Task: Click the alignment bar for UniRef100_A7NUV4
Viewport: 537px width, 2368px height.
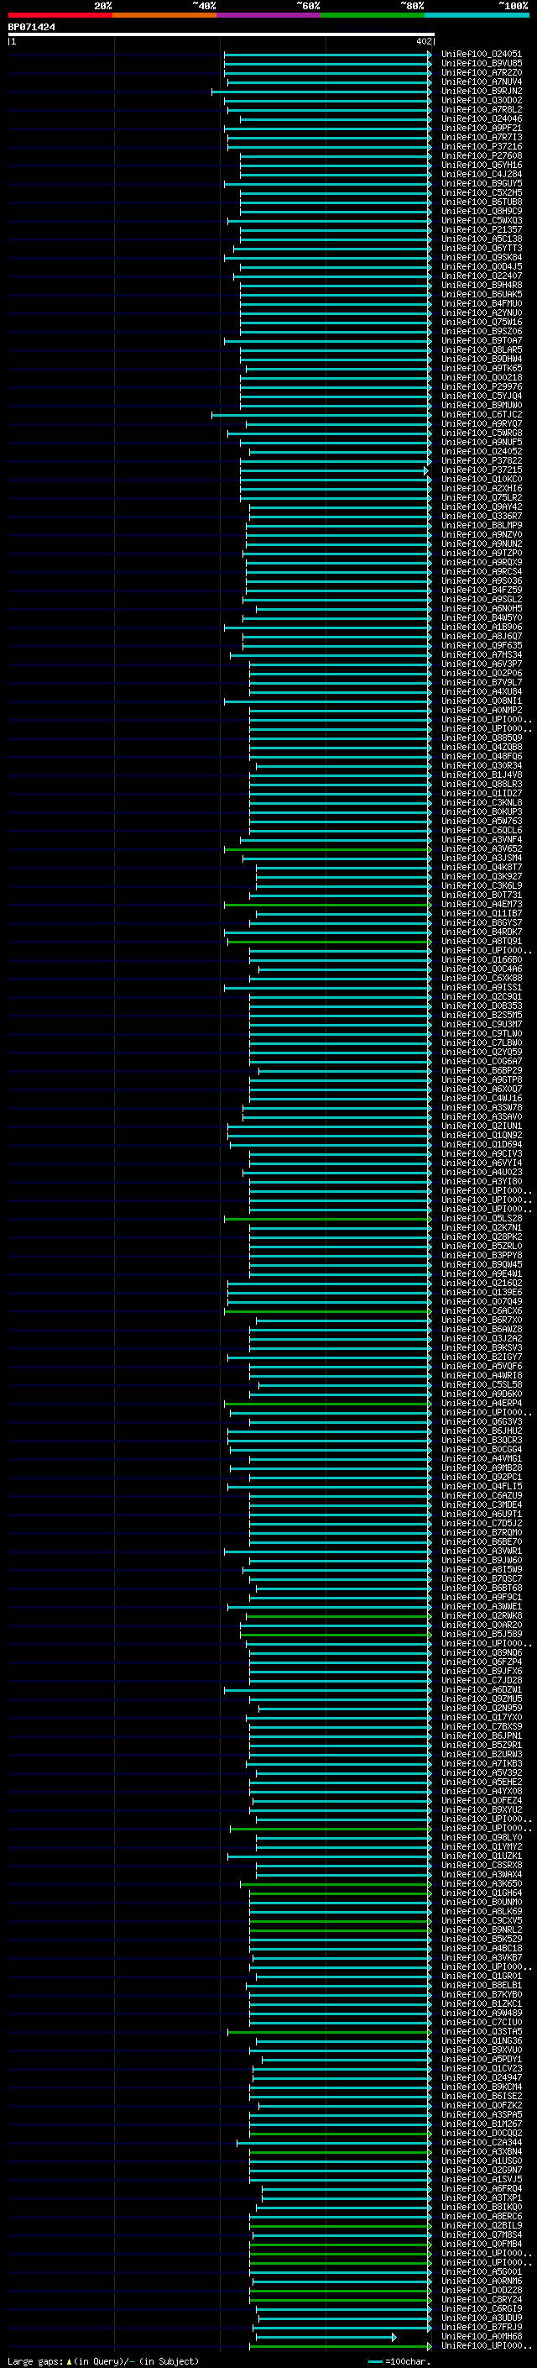Action: click(x=330, y=82)
